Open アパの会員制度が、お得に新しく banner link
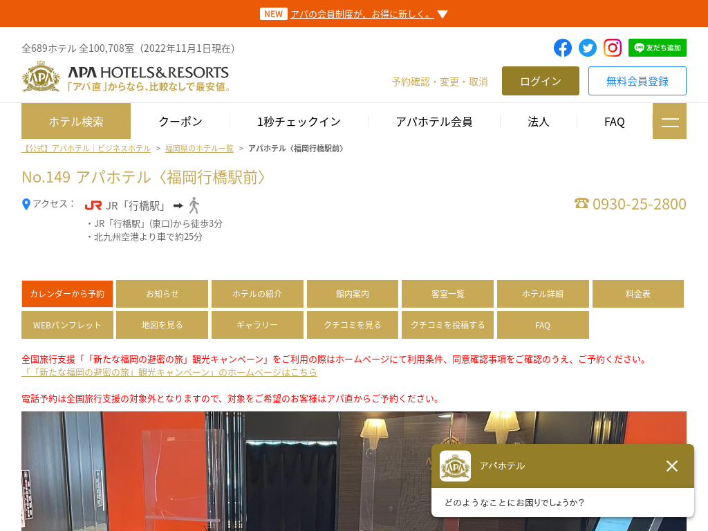The height and width of the screenshot is (531, 708). coord(362,15)
